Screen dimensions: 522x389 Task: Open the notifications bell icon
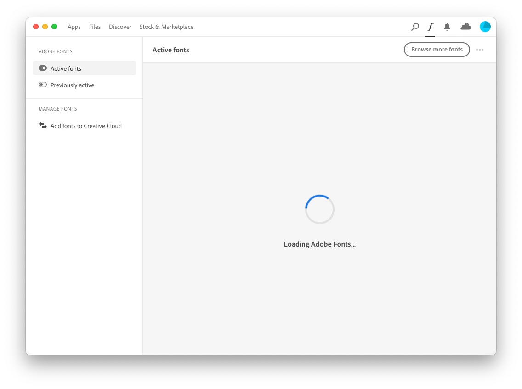(x=447, y=27)
